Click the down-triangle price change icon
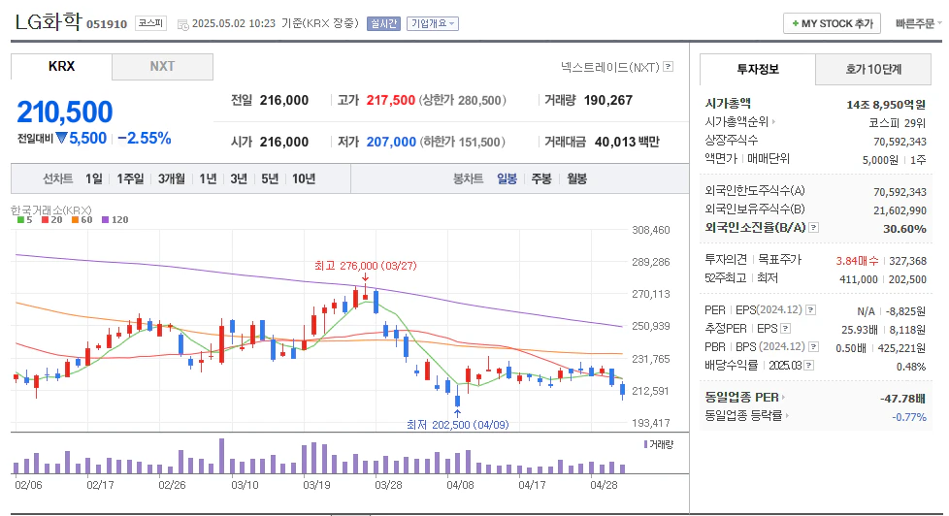 pyautogui.click(x=62, y=138)
